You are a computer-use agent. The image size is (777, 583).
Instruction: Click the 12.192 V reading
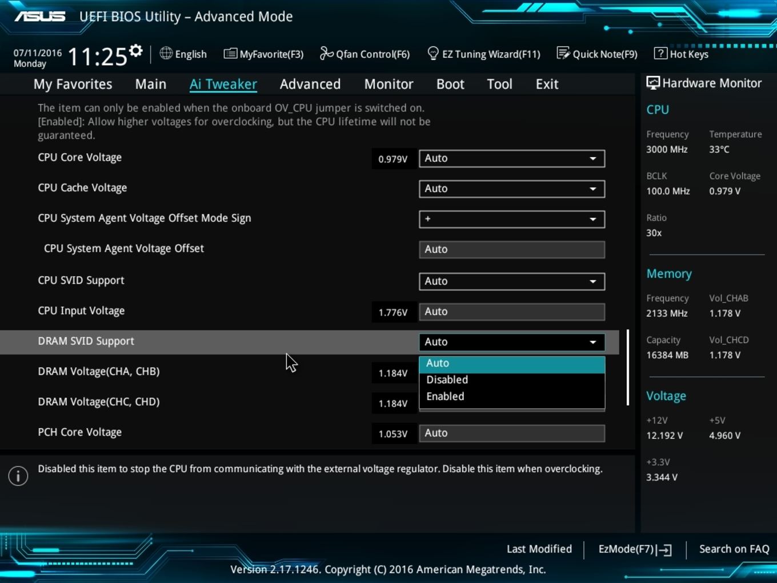click(664, 436)
